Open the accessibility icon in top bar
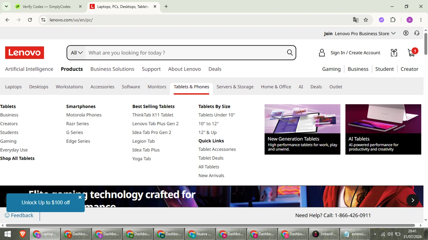The width and height of the screenshot is (428, 240). pyautogui.click(x=406, y=33)
